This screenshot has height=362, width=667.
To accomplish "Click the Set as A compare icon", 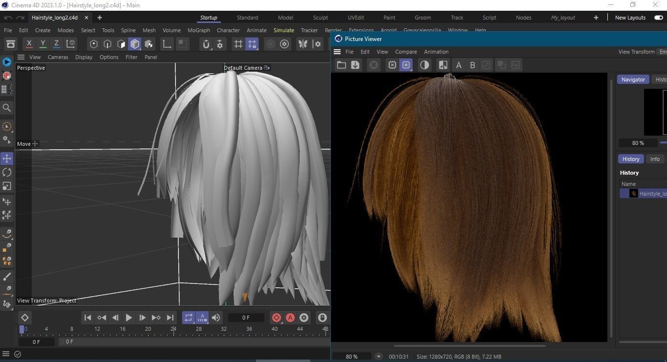I will tap(458, 65).
